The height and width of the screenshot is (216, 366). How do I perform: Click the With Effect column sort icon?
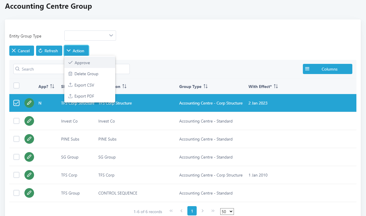276,87
